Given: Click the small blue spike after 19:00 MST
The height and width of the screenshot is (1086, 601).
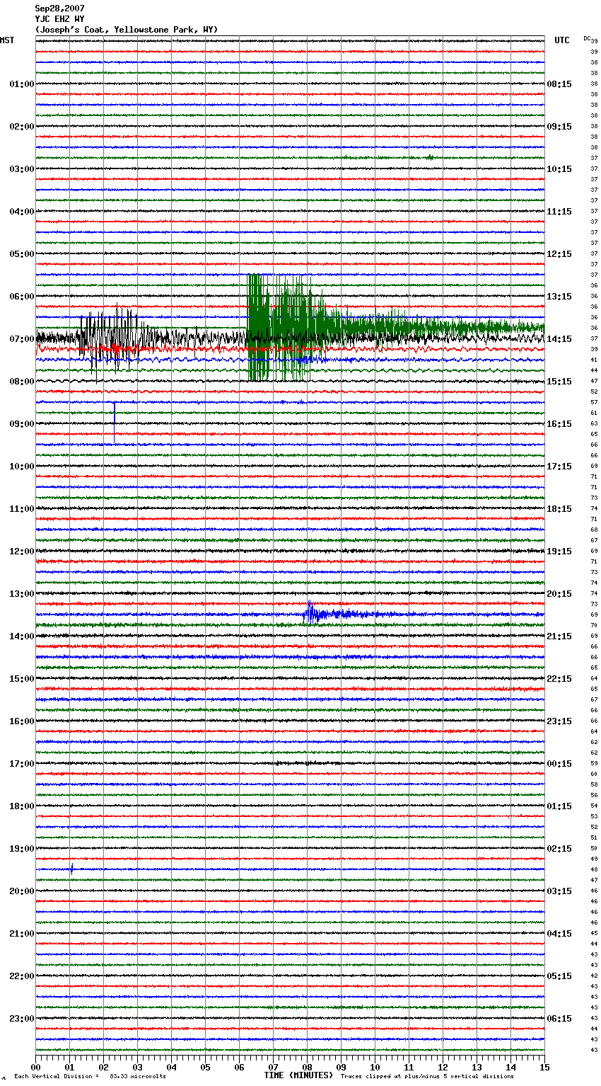Looking at the screenshot, I should pyautogui.click(x=71, y=869).
